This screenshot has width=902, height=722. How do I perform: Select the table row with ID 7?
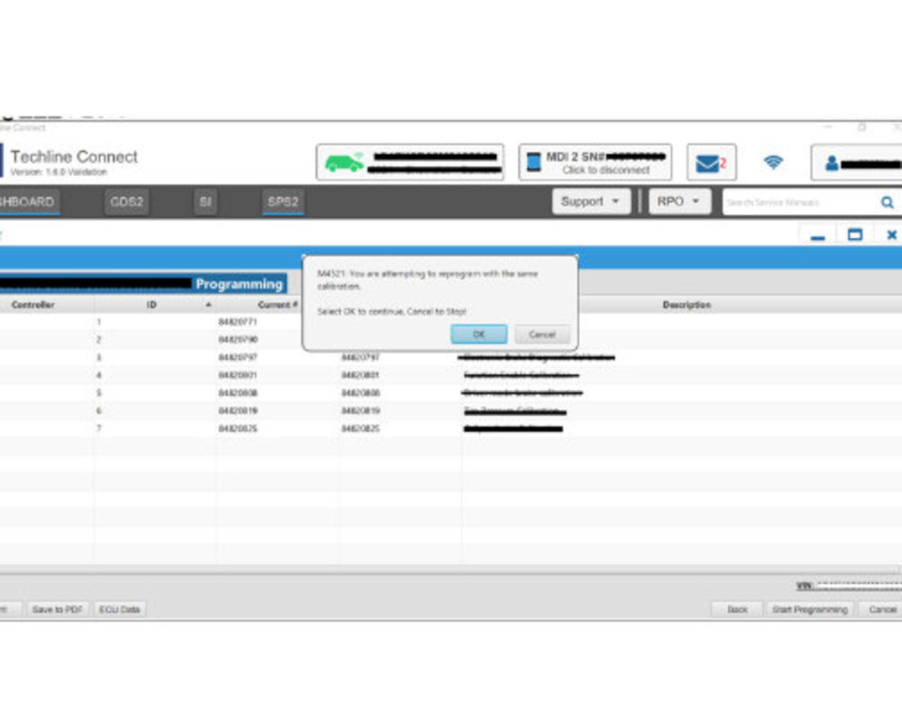pos(451,429)
